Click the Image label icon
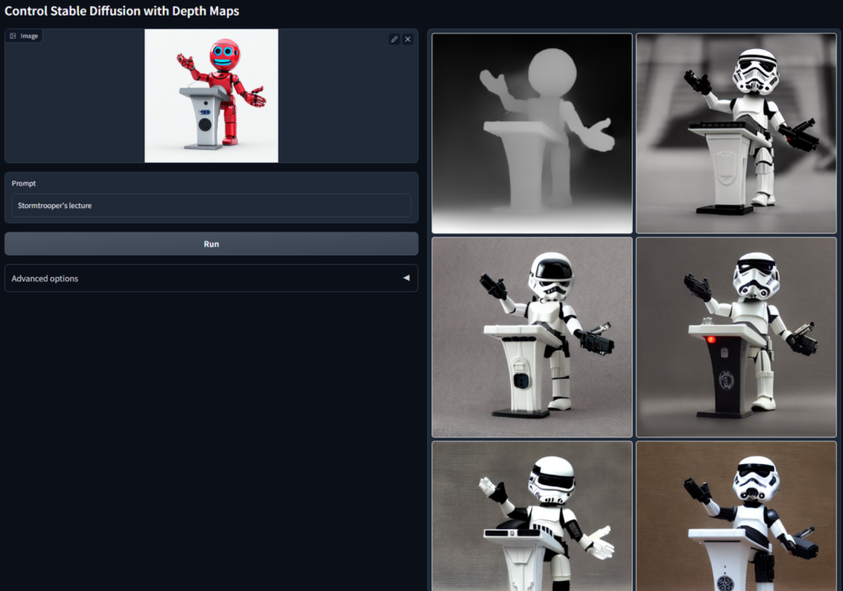Viewport: 843px width, 591px height. (x=13, y=36)
